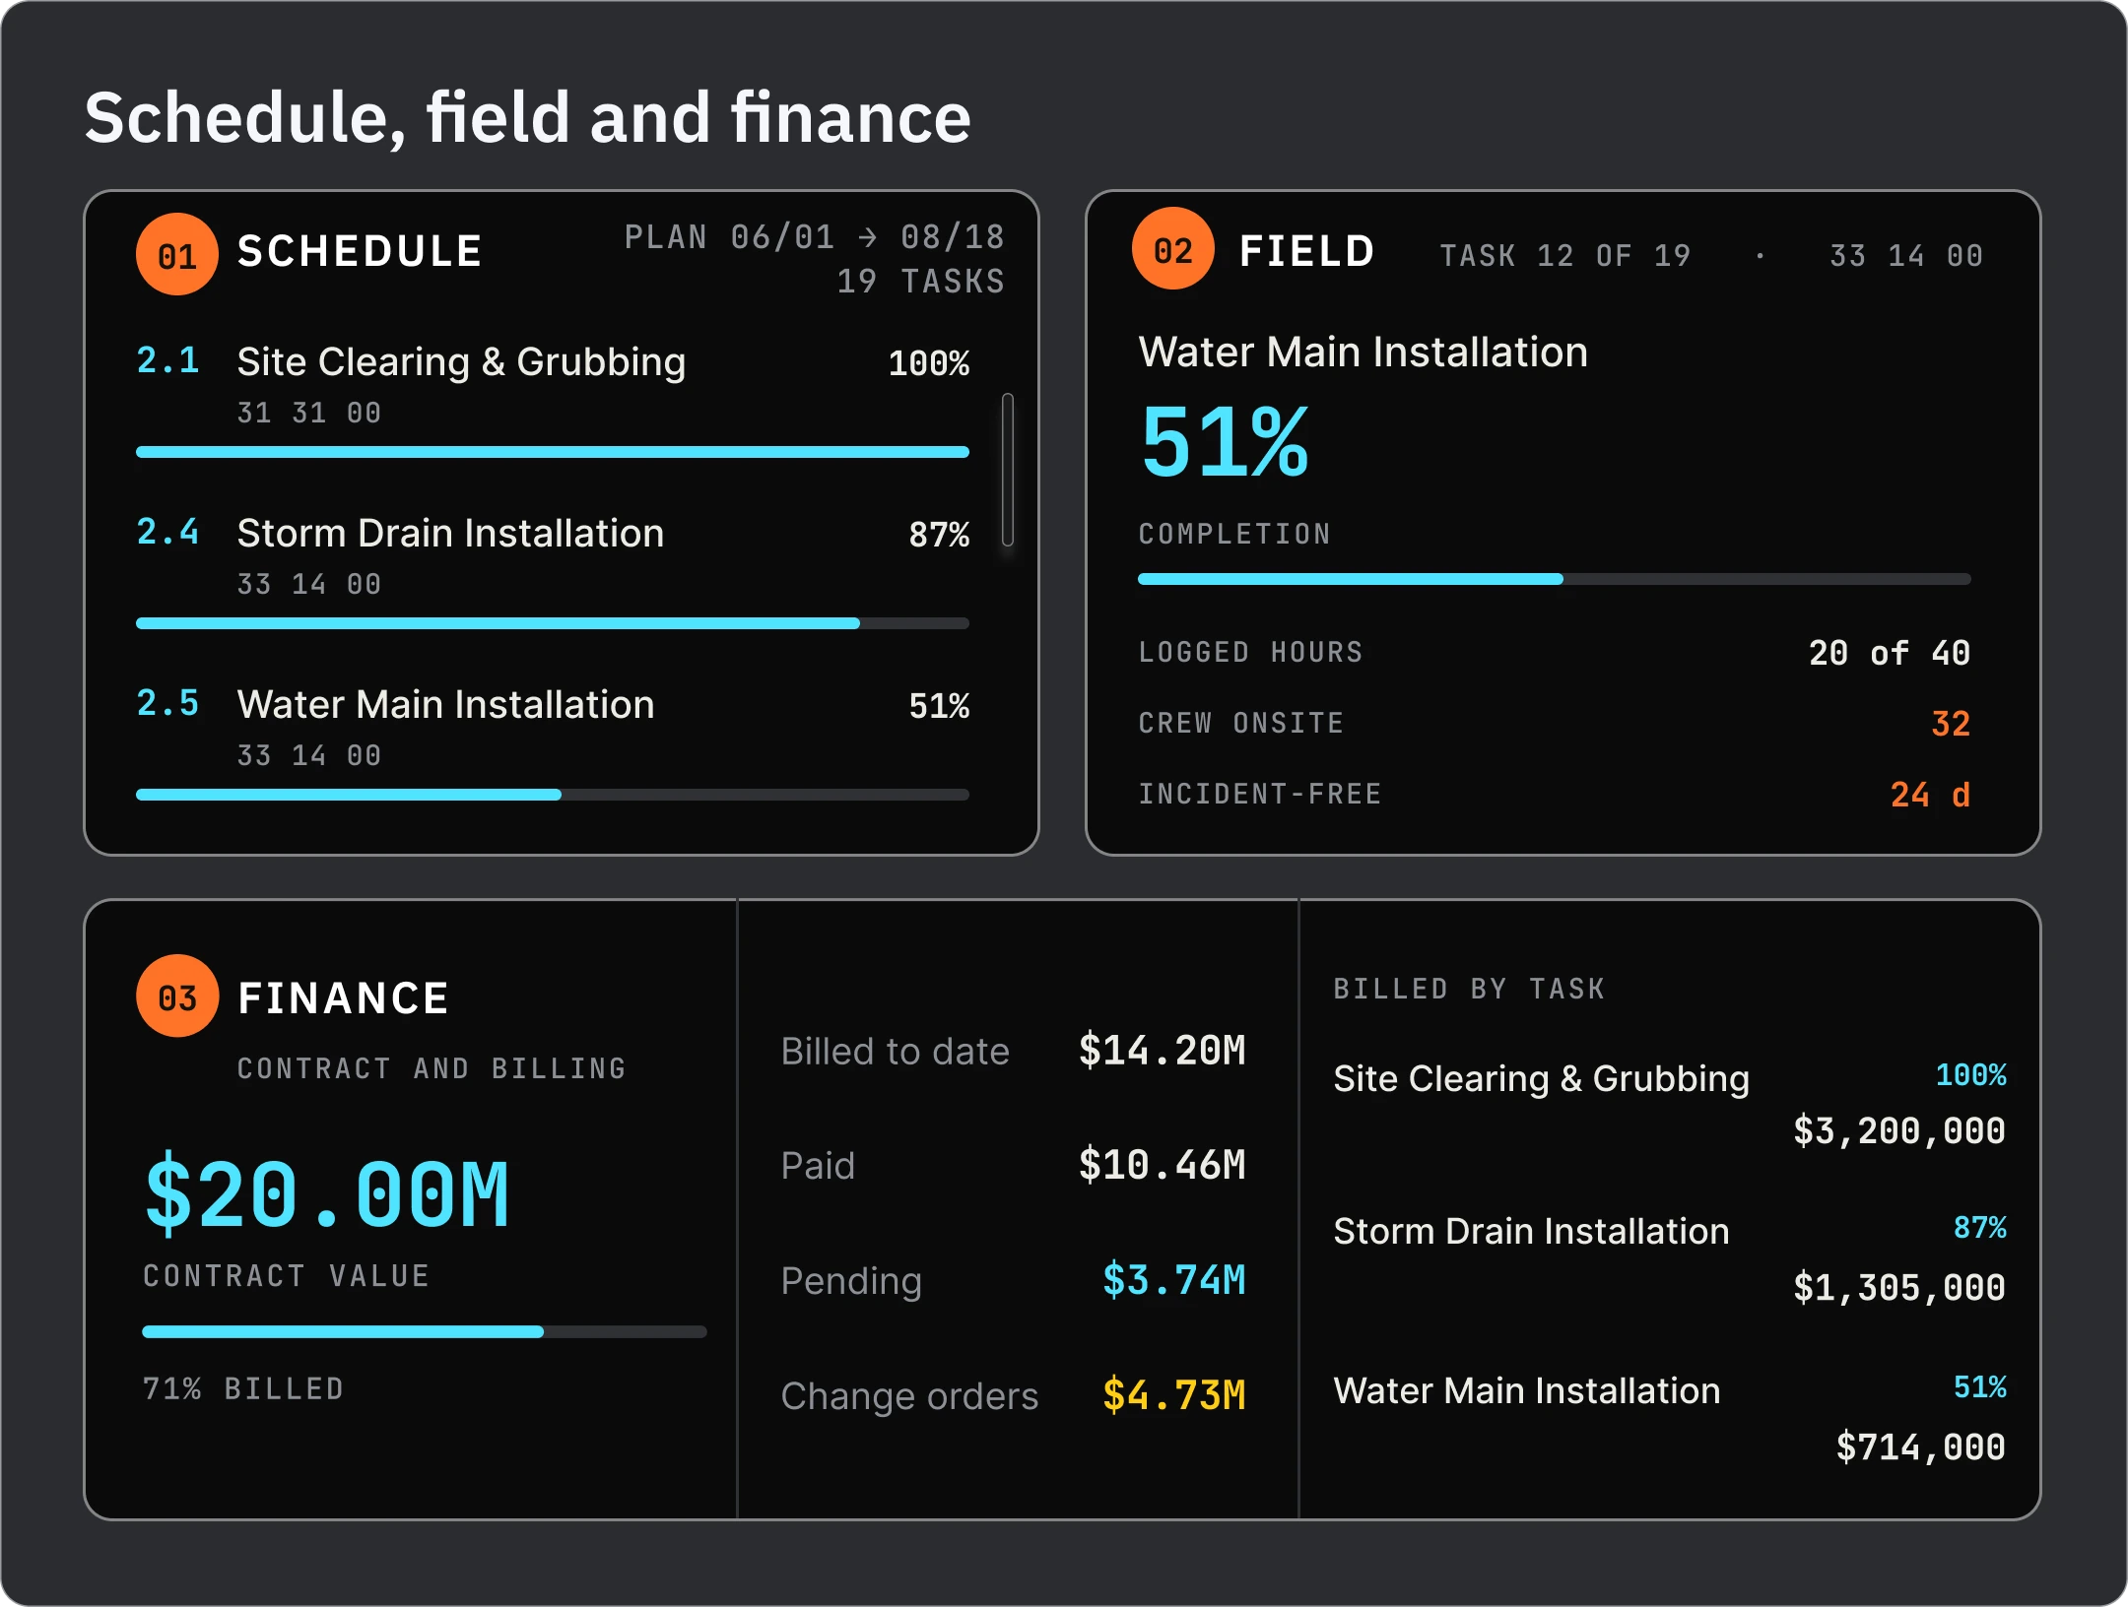Click Storm Drain Installation in billed list

pos(1531,1231)
